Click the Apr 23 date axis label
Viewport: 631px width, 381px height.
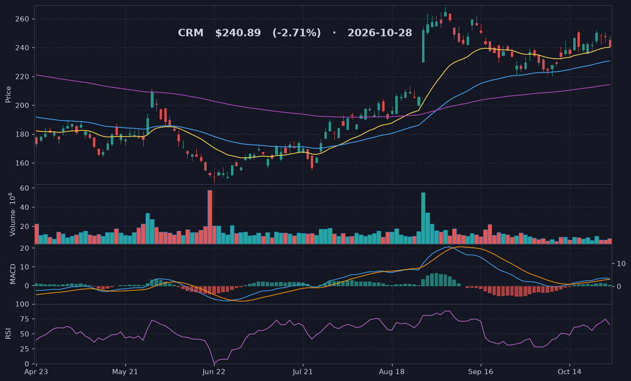pyautogui.click(x=37, y=372)
